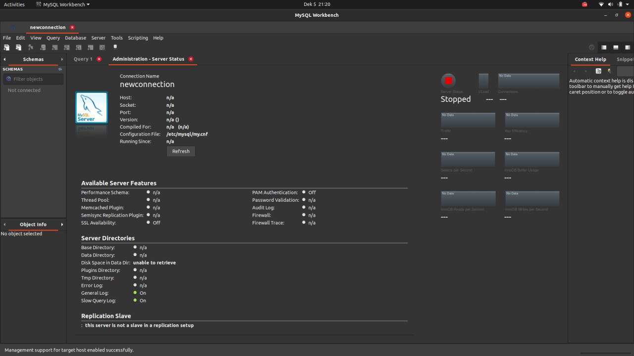Click the create new view toolbar icon
The width and height of the screenshot is (634, 356).
pyautogui.click(x=66, y=47)
